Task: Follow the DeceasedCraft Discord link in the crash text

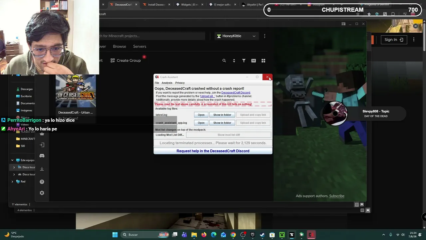Action: 236,93
